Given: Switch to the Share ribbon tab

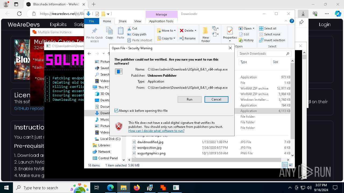Looking at the screenshot, I should tap(123, 21).
